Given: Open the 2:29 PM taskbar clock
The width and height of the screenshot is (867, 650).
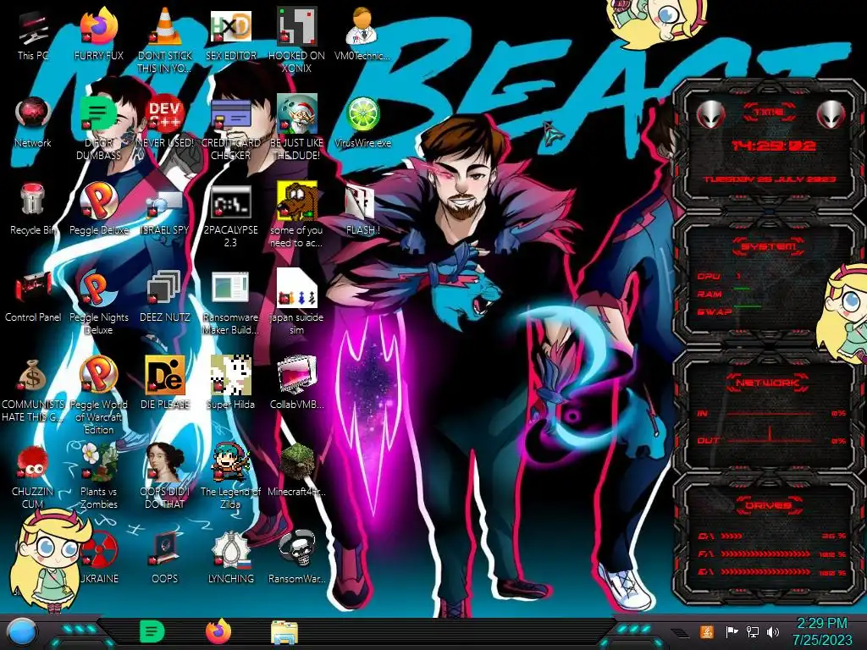Looking at the screenshot, I should coord(821,631).
